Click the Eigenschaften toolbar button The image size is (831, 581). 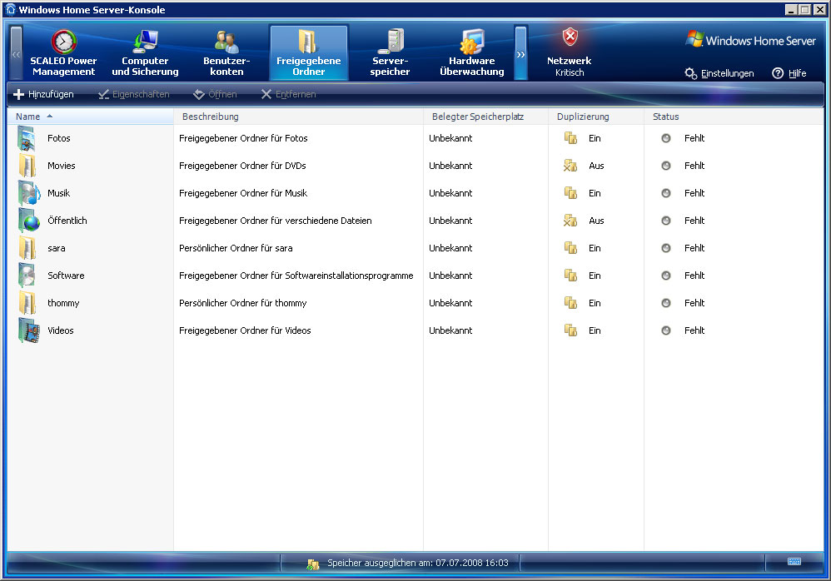[x=134, y=94]
